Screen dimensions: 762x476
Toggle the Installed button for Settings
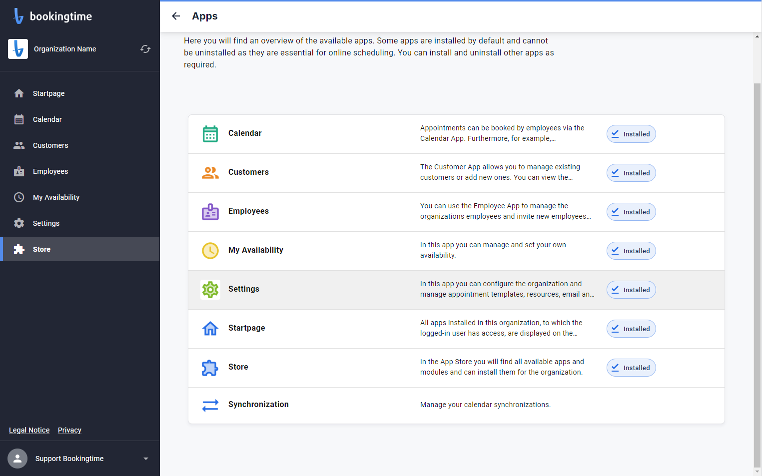[x=631, y=290]
